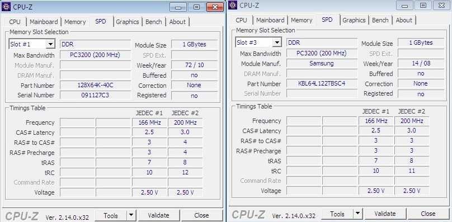Click Tools button in left window

point(111,215)
